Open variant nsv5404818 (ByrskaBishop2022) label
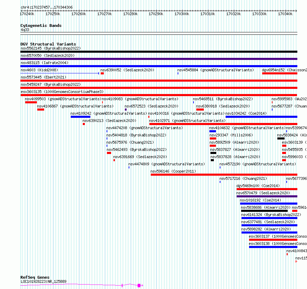Image resolution: width=307 pixels, height=289 pixels. point(136,135)
